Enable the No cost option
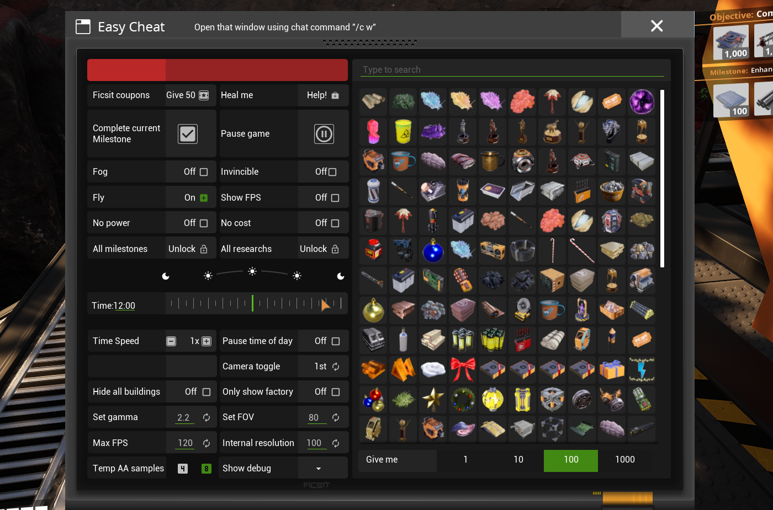The width and height of the screenshot is (773, 510). click(335, 223)
